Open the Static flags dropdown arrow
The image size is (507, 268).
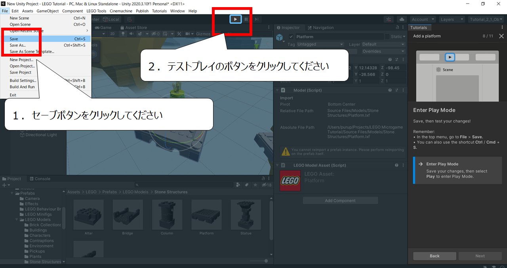(x=404, y=36)
